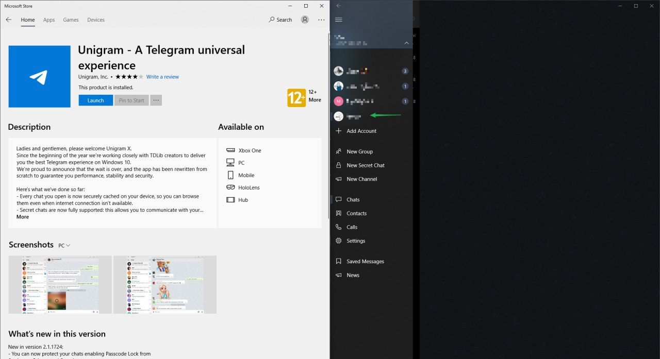Open the Settings gear in Unigram
The height and width of the screenshot is (359, 660).
point(339,241)
